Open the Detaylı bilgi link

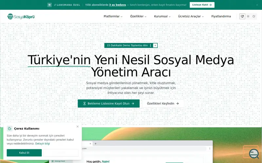[x=43, y=143]
